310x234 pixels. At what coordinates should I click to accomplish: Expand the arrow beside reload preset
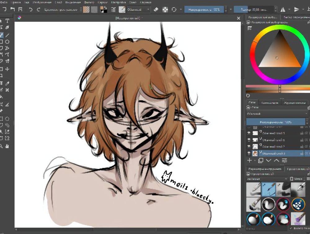coord(181,9)
